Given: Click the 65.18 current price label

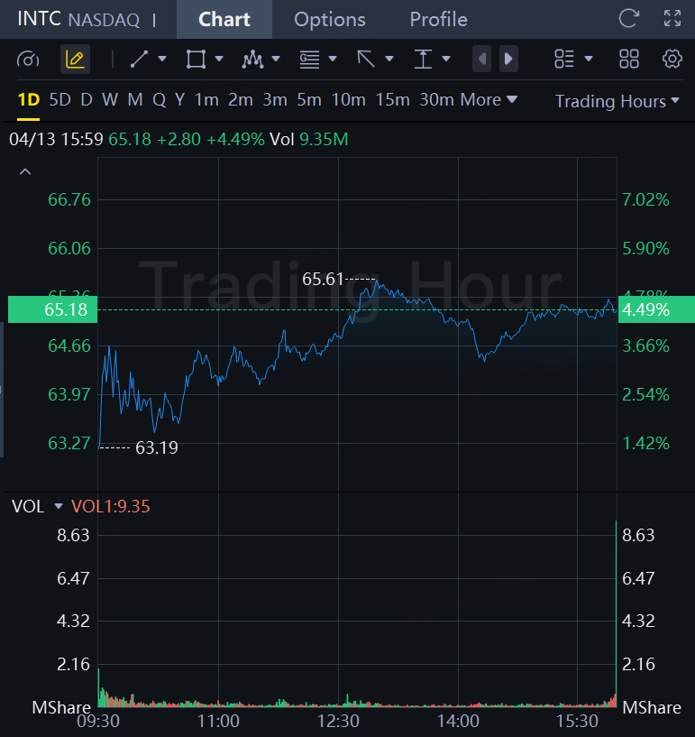Looking at the screenshot, I should point(52,309).
